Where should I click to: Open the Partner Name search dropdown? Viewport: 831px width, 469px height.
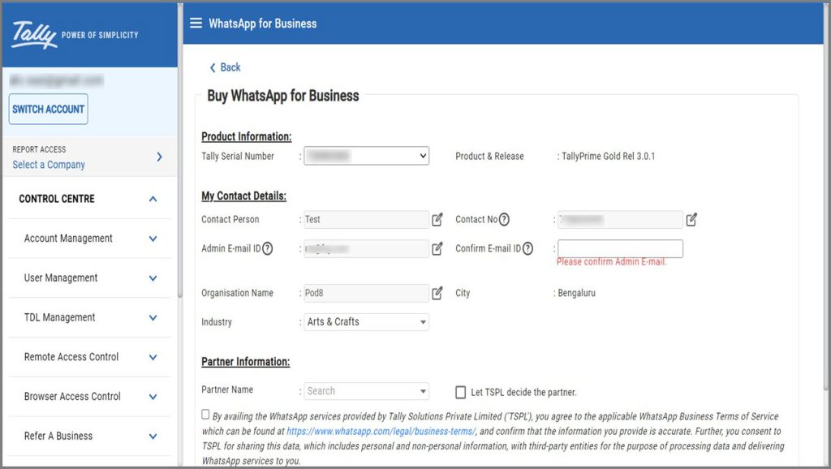coord(366,391)
